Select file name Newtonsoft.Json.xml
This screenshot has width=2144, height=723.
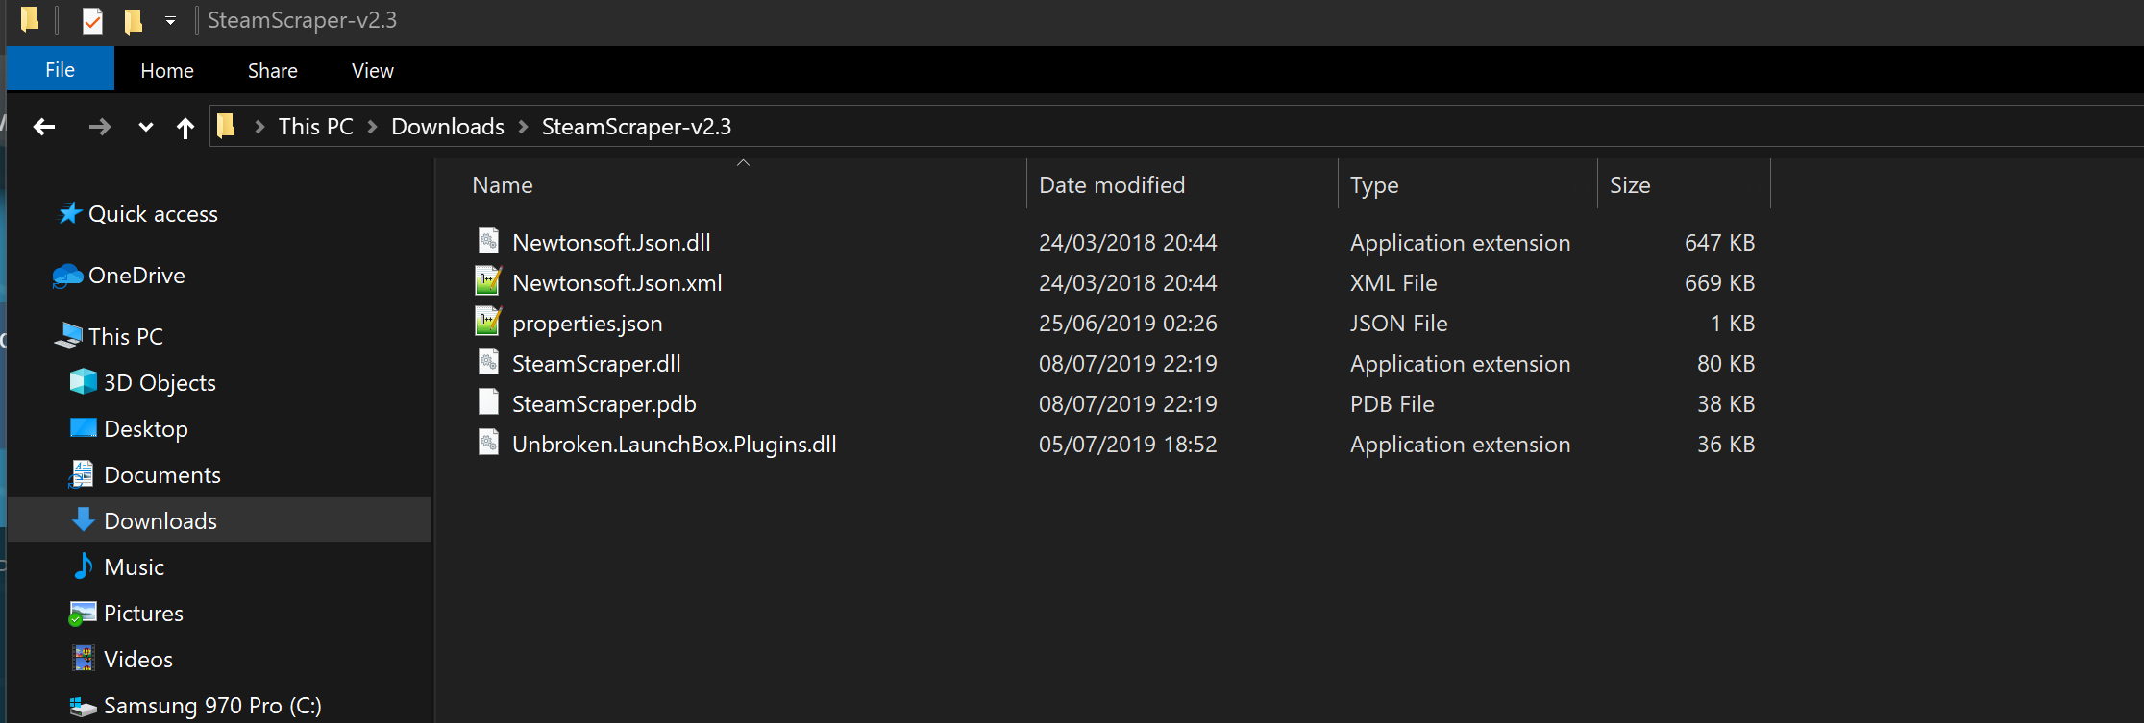tap(617, 282)
